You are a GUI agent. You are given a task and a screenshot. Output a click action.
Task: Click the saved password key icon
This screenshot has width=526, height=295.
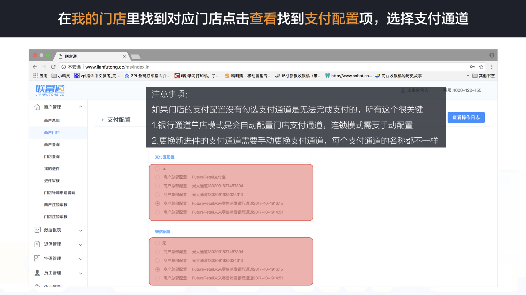click(472, 67)
